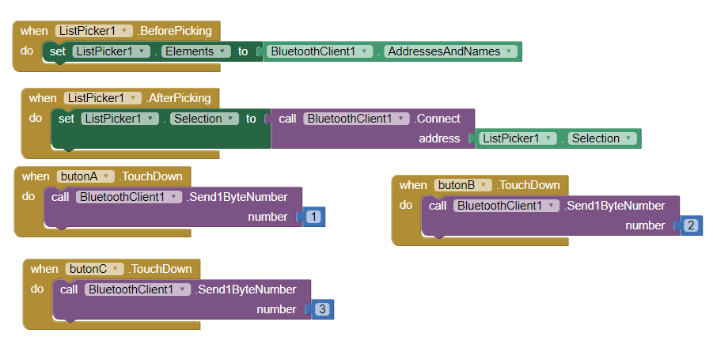The height and width of the screenshot is (352, 713).
Task: Open BluetoothClient1 dropdown beside AddressesAndNames
Action: (320, 51)
